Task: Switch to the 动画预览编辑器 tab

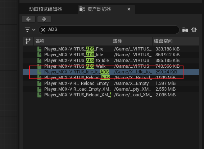Action: coord(45,9)
